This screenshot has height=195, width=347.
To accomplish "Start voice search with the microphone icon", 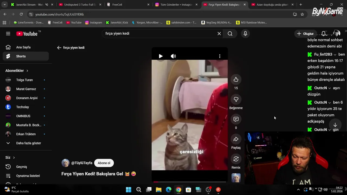I will [245, 34].
